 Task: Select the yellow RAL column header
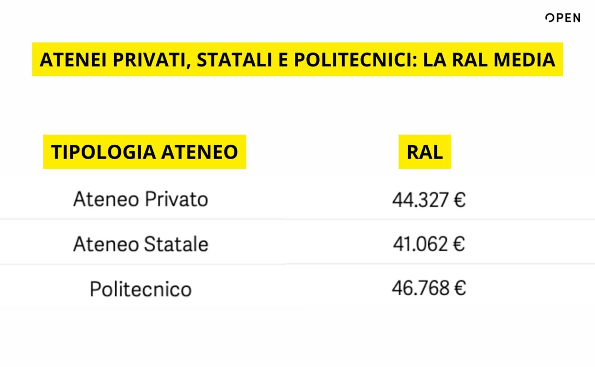click(425, 151)
